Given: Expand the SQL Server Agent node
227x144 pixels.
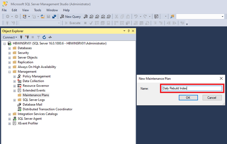Looking at the screenshot, I should coord(10,119).
